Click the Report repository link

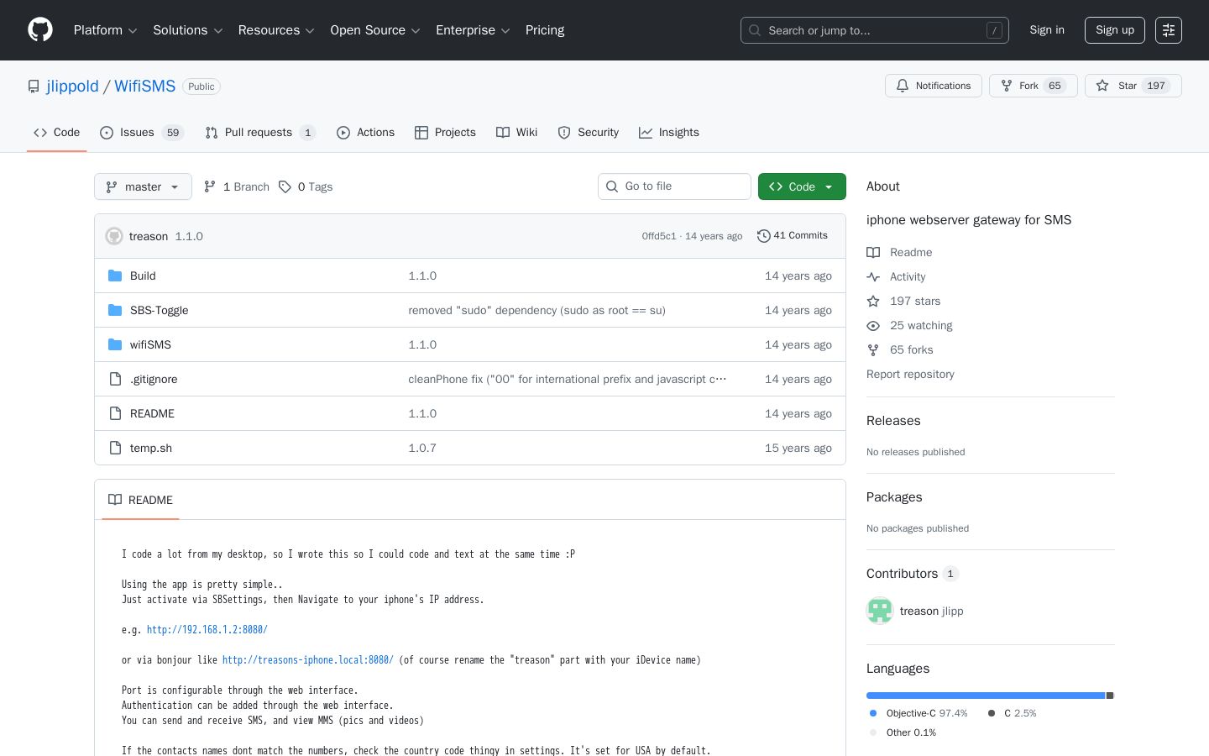click(x=910, y=374)
